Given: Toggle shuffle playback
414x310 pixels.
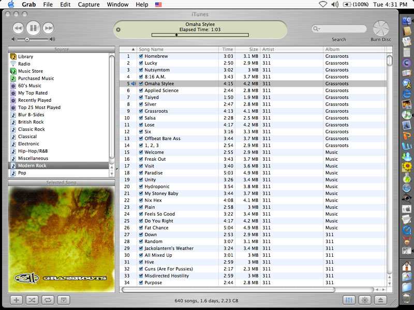Looking at the screenshot, I should (x=32, y=300).
